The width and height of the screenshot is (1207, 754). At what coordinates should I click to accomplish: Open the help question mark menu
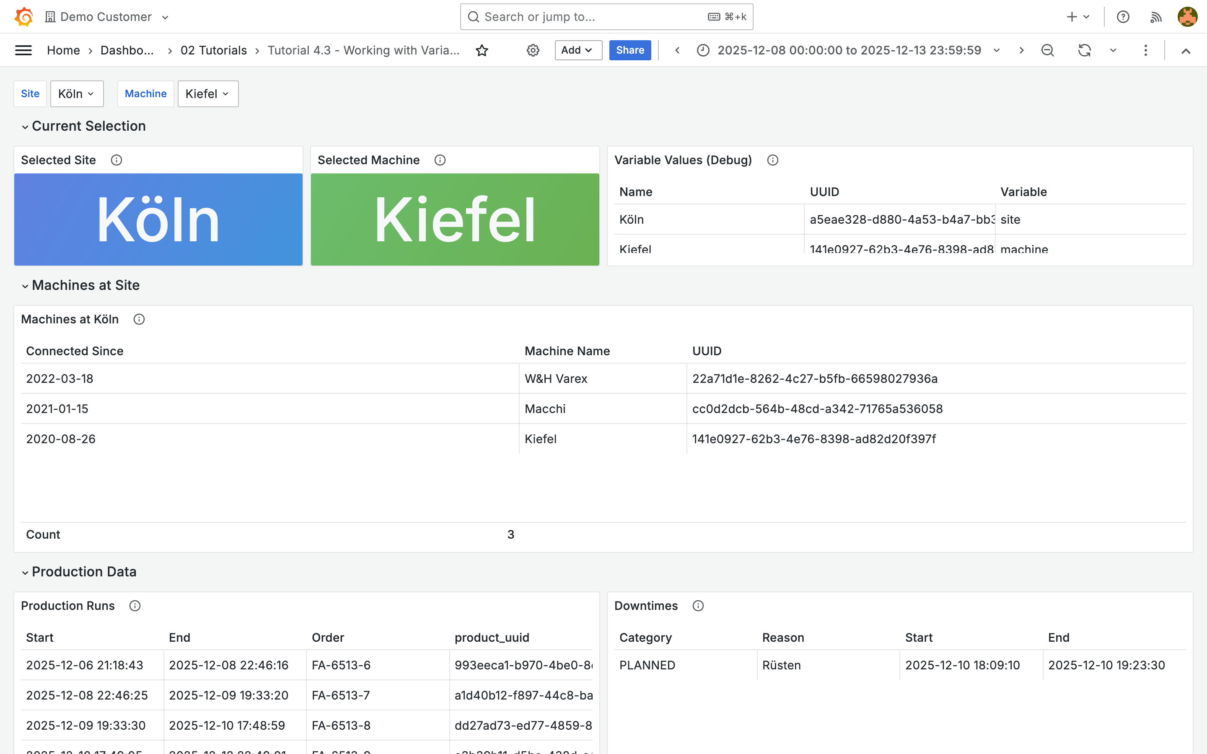pos(1123,17)
